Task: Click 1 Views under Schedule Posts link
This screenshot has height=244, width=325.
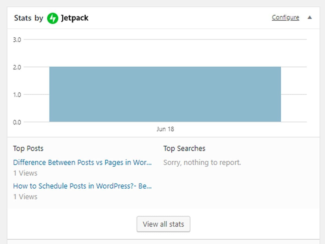Action: pyautogui.click(x=25, y=197)
